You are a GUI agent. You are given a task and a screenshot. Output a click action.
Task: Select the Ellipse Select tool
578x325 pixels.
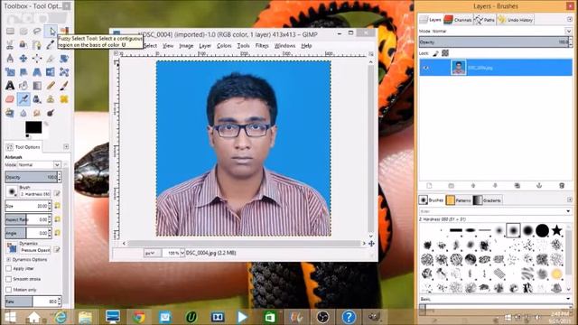click(x=23, y=32)
